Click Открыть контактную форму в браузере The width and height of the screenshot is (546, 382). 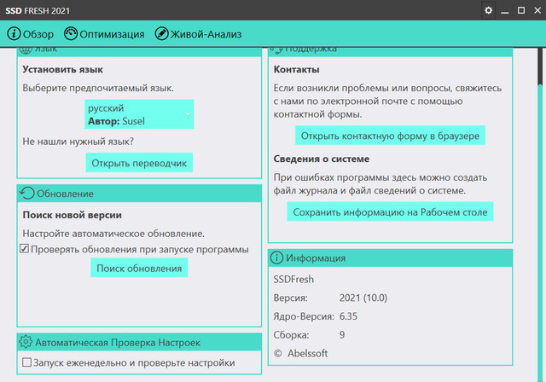390,136
